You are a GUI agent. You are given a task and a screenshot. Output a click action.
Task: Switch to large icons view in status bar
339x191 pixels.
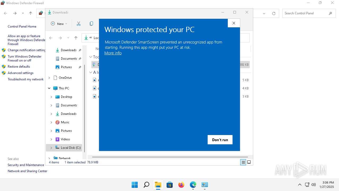249,162
